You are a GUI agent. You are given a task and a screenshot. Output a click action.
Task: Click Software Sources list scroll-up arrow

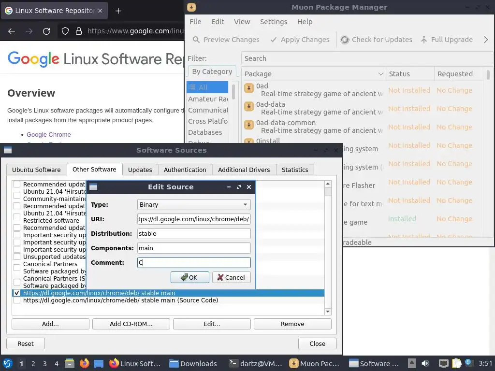[x=328, y=184]
